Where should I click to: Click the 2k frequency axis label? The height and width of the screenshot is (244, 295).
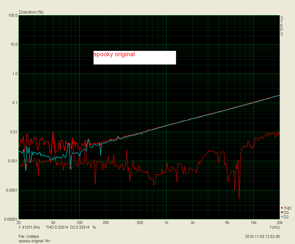tap(193, 223)
